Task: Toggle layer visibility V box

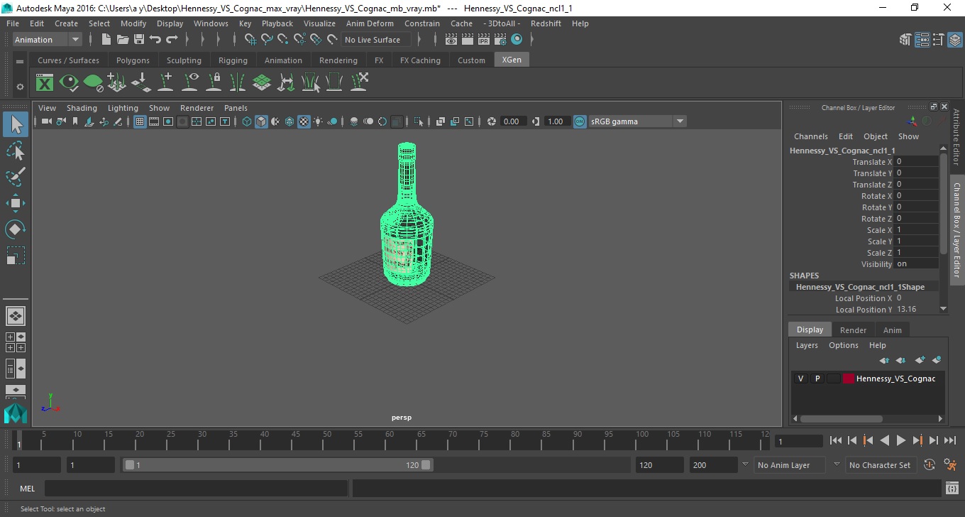Action: click(x=800, y=379)
